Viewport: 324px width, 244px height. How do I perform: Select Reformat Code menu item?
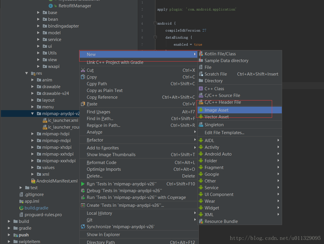(x=138, y=163)
